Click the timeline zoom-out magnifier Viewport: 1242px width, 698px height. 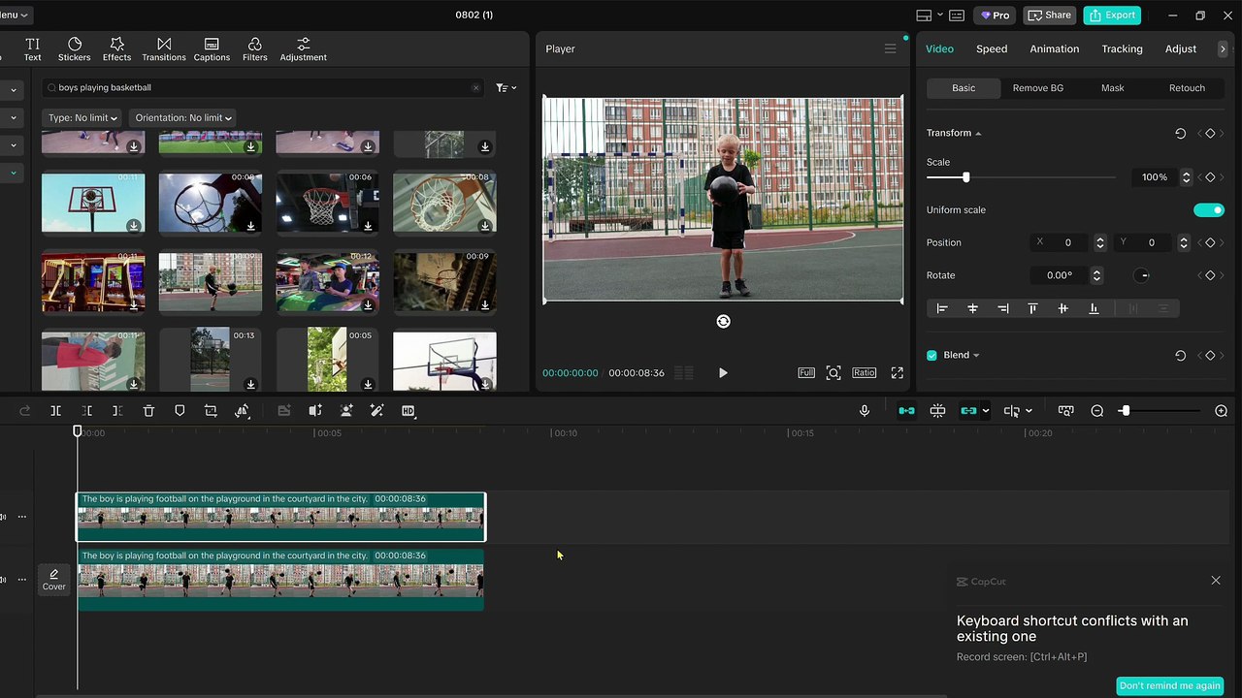1097,411
